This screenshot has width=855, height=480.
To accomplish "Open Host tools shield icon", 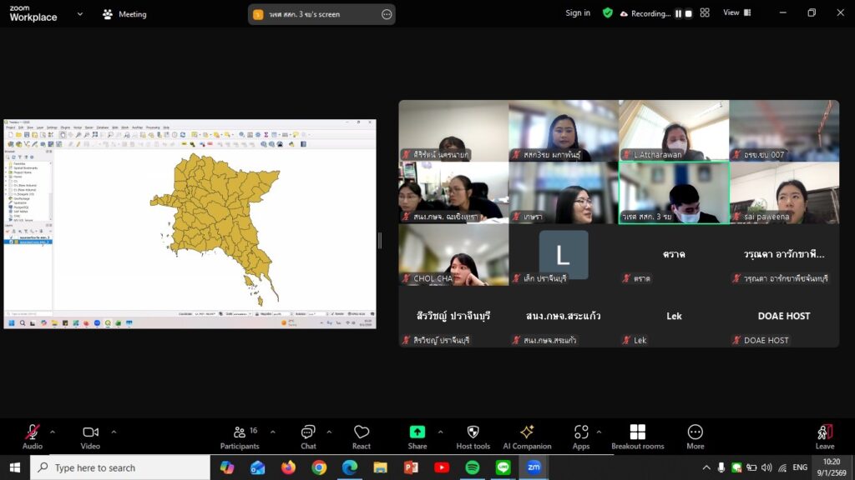I will point(473,436).
